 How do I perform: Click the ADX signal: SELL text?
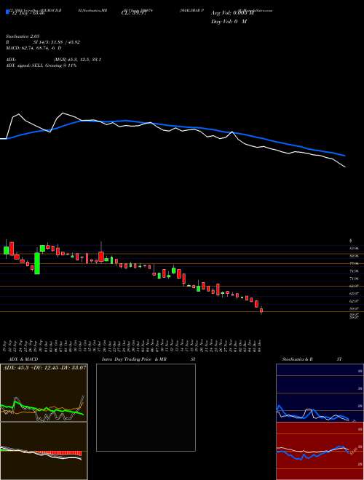click(25, 65)
